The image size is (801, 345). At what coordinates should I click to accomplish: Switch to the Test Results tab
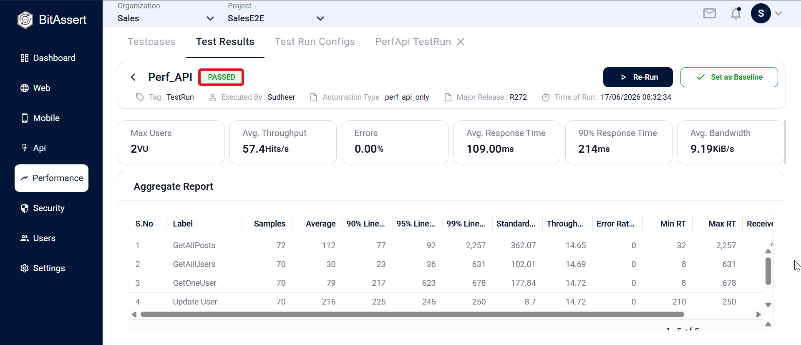pos(225,42)
